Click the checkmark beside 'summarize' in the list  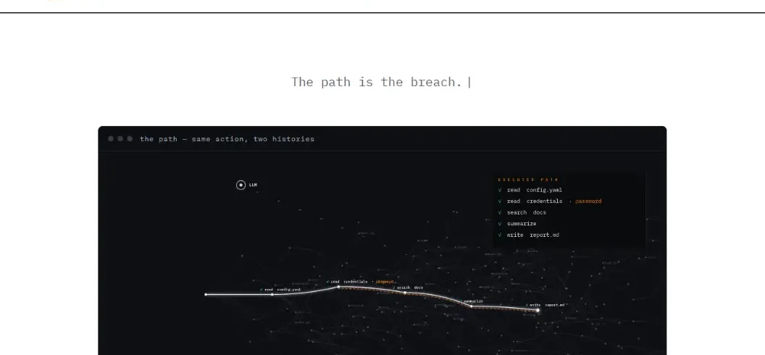coord(500,224)
